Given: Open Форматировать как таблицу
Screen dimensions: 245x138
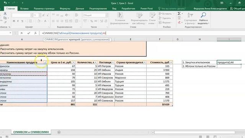Looking at the screenshot, I should pyautogui.click(x=139, y=18).
